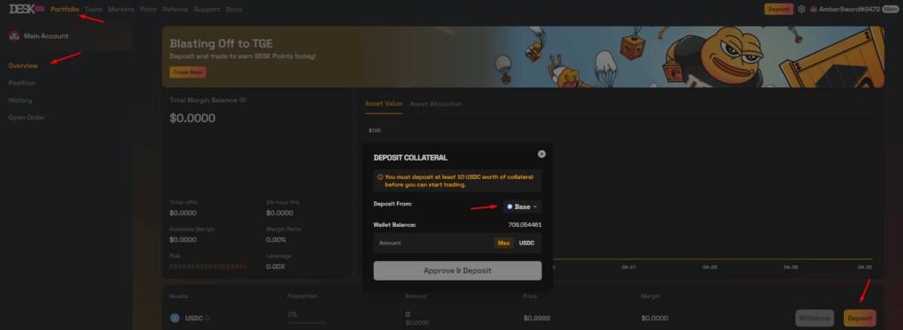This screenshot has height=330, width=903.
Task: Go to the Trade page
Action: [x=93, y=9]
